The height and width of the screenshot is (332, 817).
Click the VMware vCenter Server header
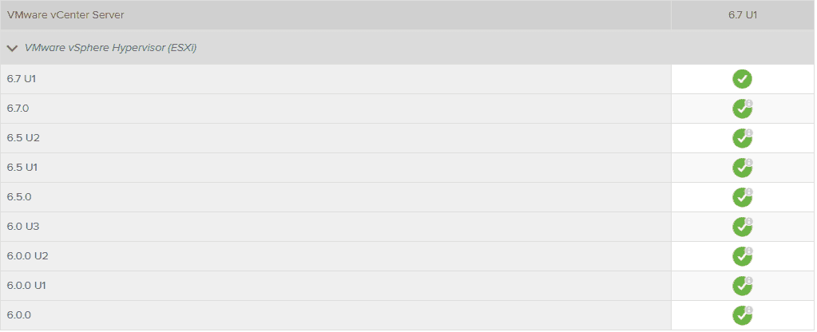(65, 15)
